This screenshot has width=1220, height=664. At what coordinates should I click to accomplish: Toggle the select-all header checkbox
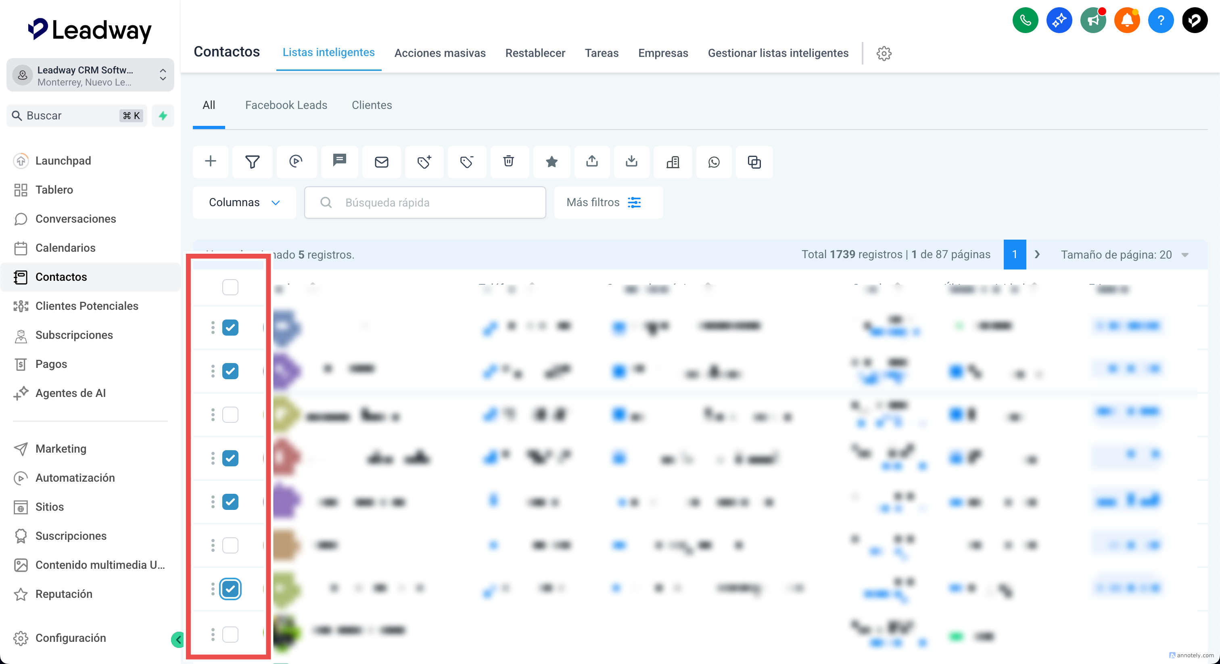[x=230, y=287]
